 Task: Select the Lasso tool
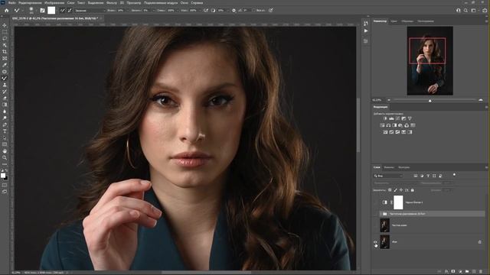(x=5, y=38)
